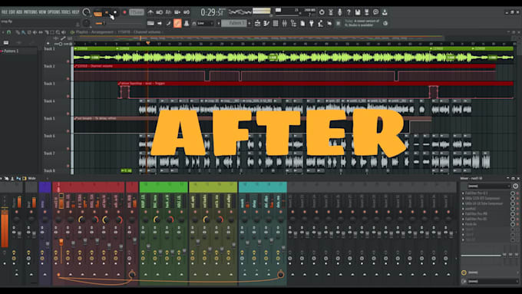Open the HELP menu
522x294 pixels.
[75, 12]
